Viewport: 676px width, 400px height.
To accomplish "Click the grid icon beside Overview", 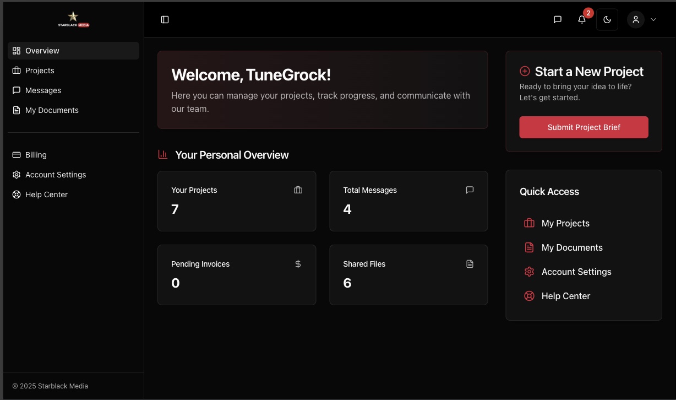I will pyautogui.click(x=16, y=50).
